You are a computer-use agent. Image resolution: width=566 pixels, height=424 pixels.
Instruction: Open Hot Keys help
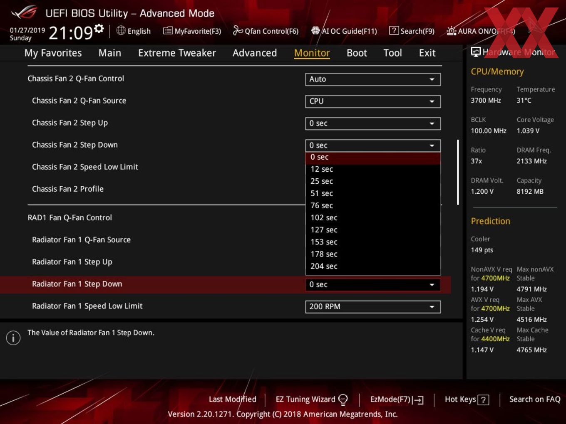click(x=467, y=399)
